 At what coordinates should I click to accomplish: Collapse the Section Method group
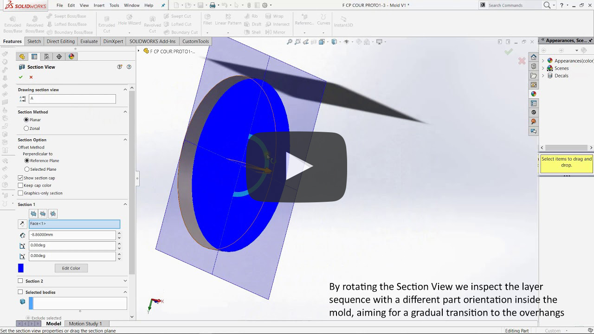pos(125,112)
